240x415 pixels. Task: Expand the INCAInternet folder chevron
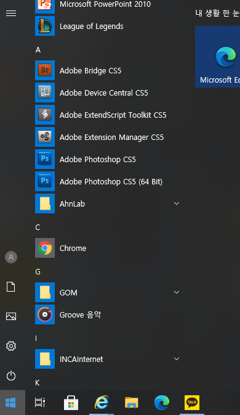coord(177,359)
